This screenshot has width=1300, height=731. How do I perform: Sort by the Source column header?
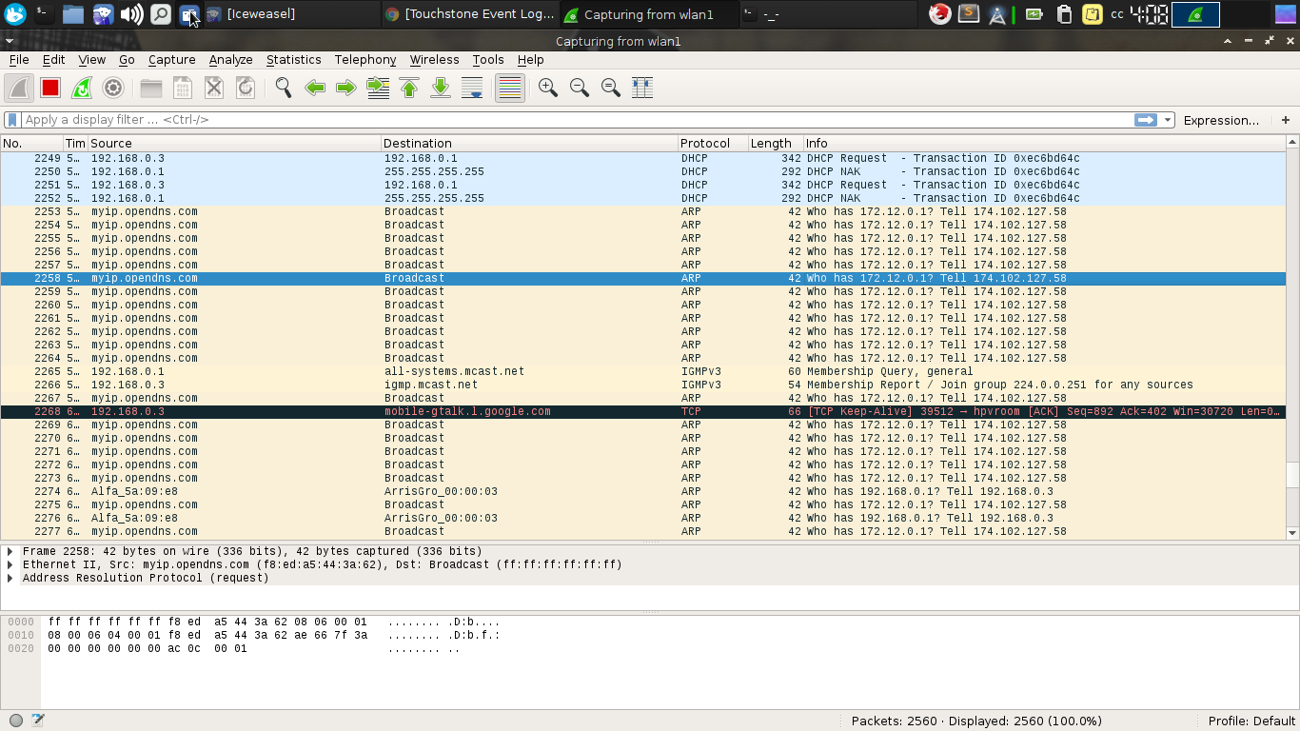click(234, 143)
